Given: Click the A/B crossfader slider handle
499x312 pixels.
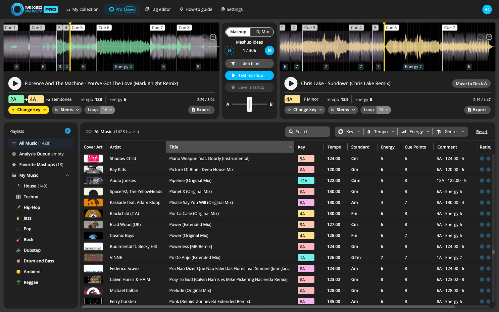Looking at the screenshot, I should (249, 104).
